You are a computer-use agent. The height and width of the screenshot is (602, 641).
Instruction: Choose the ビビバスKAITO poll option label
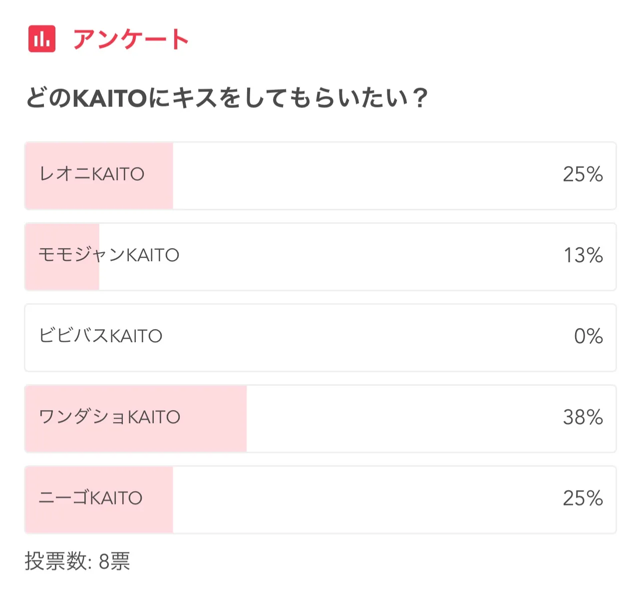click(101, 336)
